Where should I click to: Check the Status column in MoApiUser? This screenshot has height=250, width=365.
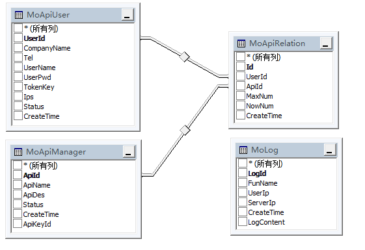18,106
